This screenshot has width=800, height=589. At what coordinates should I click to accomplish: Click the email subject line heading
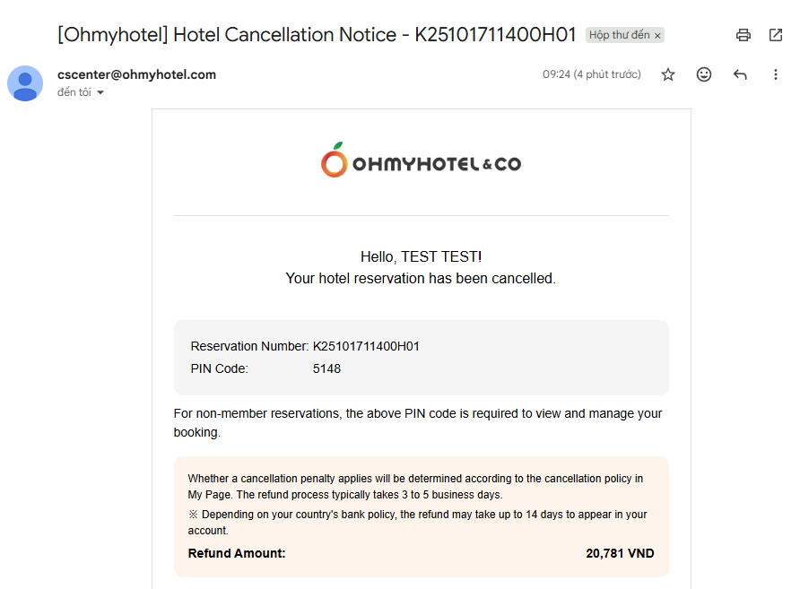tap(317, 35)
